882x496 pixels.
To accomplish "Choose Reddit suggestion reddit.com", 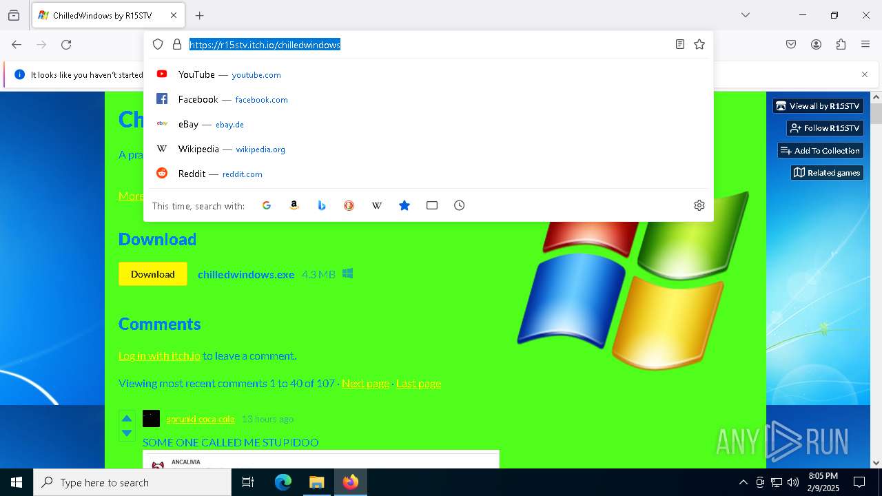I will point(428,174).
